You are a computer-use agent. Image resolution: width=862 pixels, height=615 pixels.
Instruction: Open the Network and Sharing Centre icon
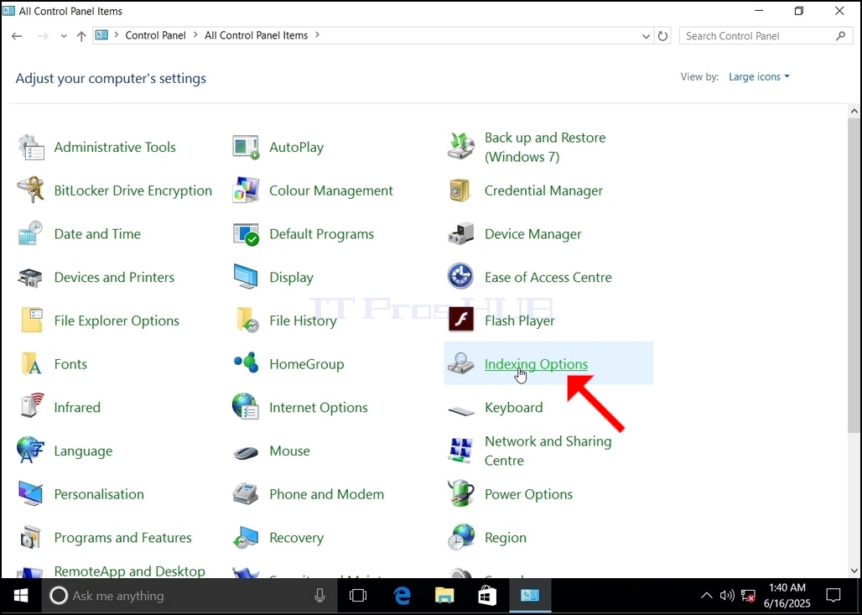coord(460,450)
